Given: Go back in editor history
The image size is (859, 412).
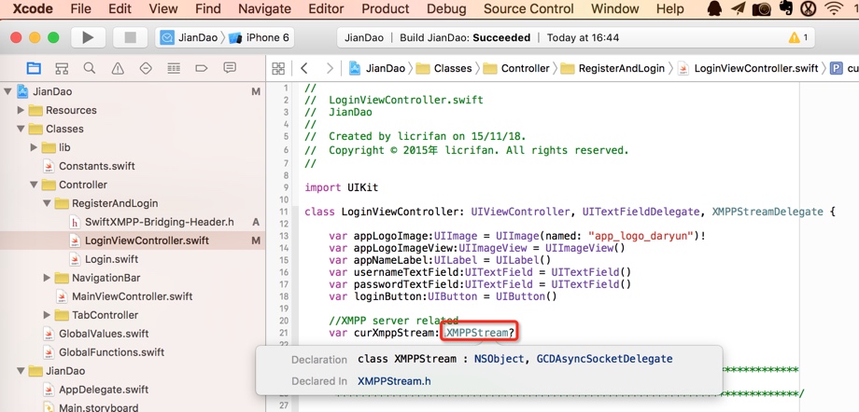Looking at the screenshot, I should point(304,68).
